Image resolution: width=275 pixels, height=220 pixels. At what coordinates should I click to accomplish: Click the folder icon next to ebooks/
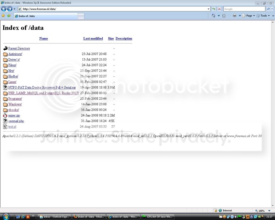[x=5, y=110]
